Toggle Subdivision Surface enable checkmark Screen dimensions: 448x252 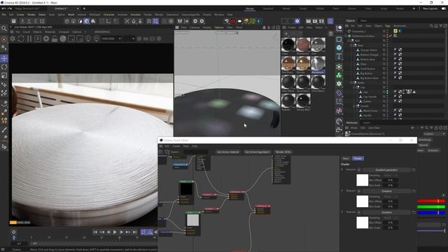point(391,36)
